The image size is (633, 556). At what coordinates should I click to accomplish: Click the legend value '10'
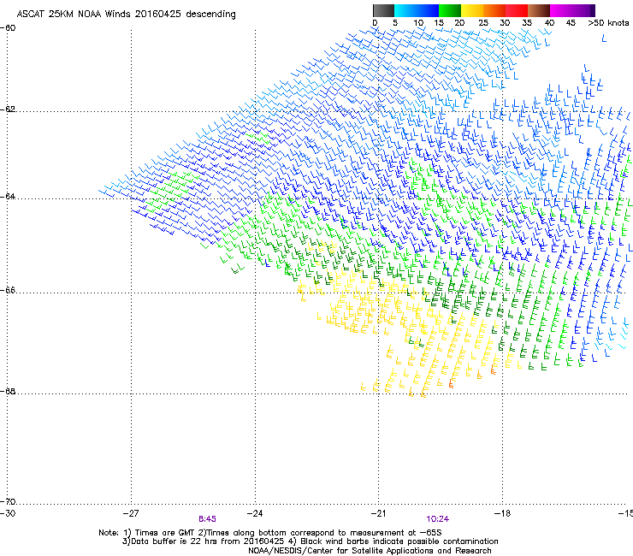[418, 23]
